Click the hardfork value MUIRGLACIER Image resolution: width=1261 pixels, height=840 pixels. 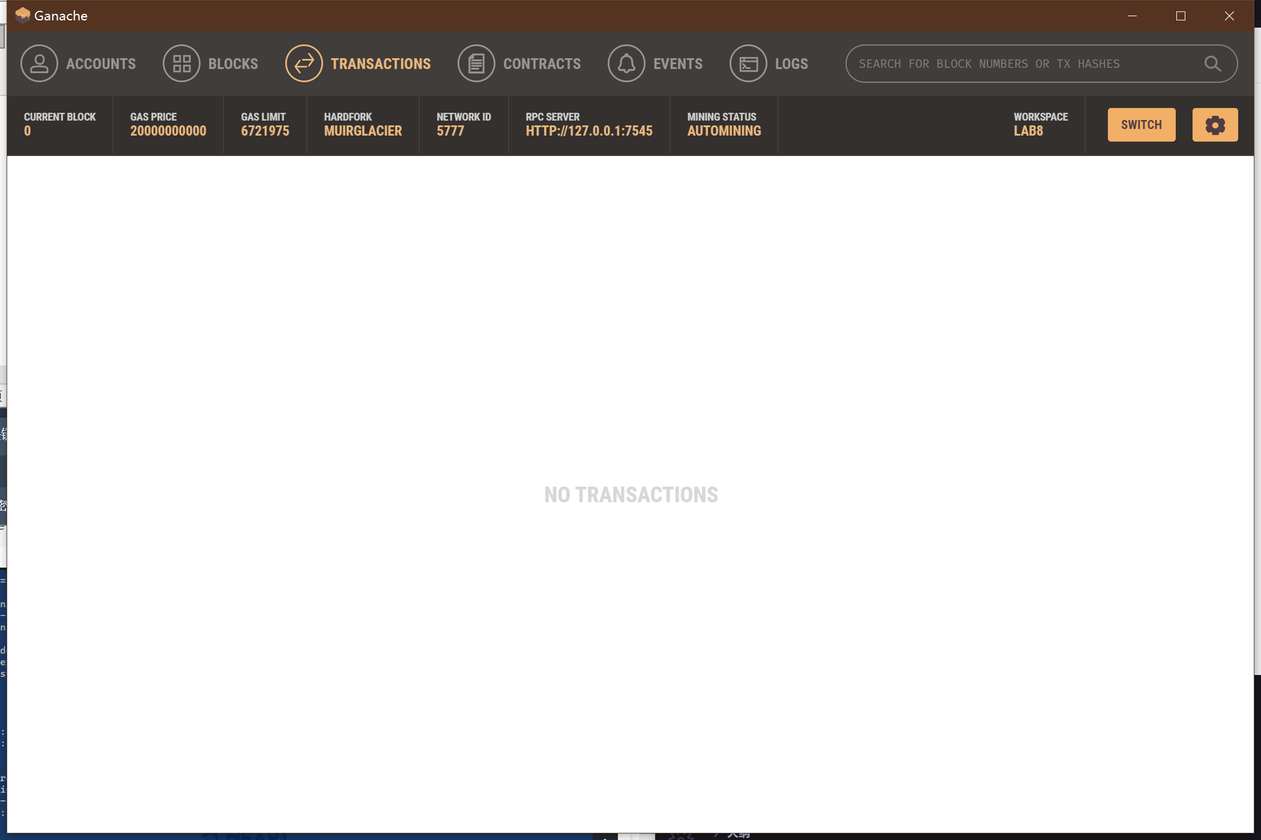tap(363, 131)
